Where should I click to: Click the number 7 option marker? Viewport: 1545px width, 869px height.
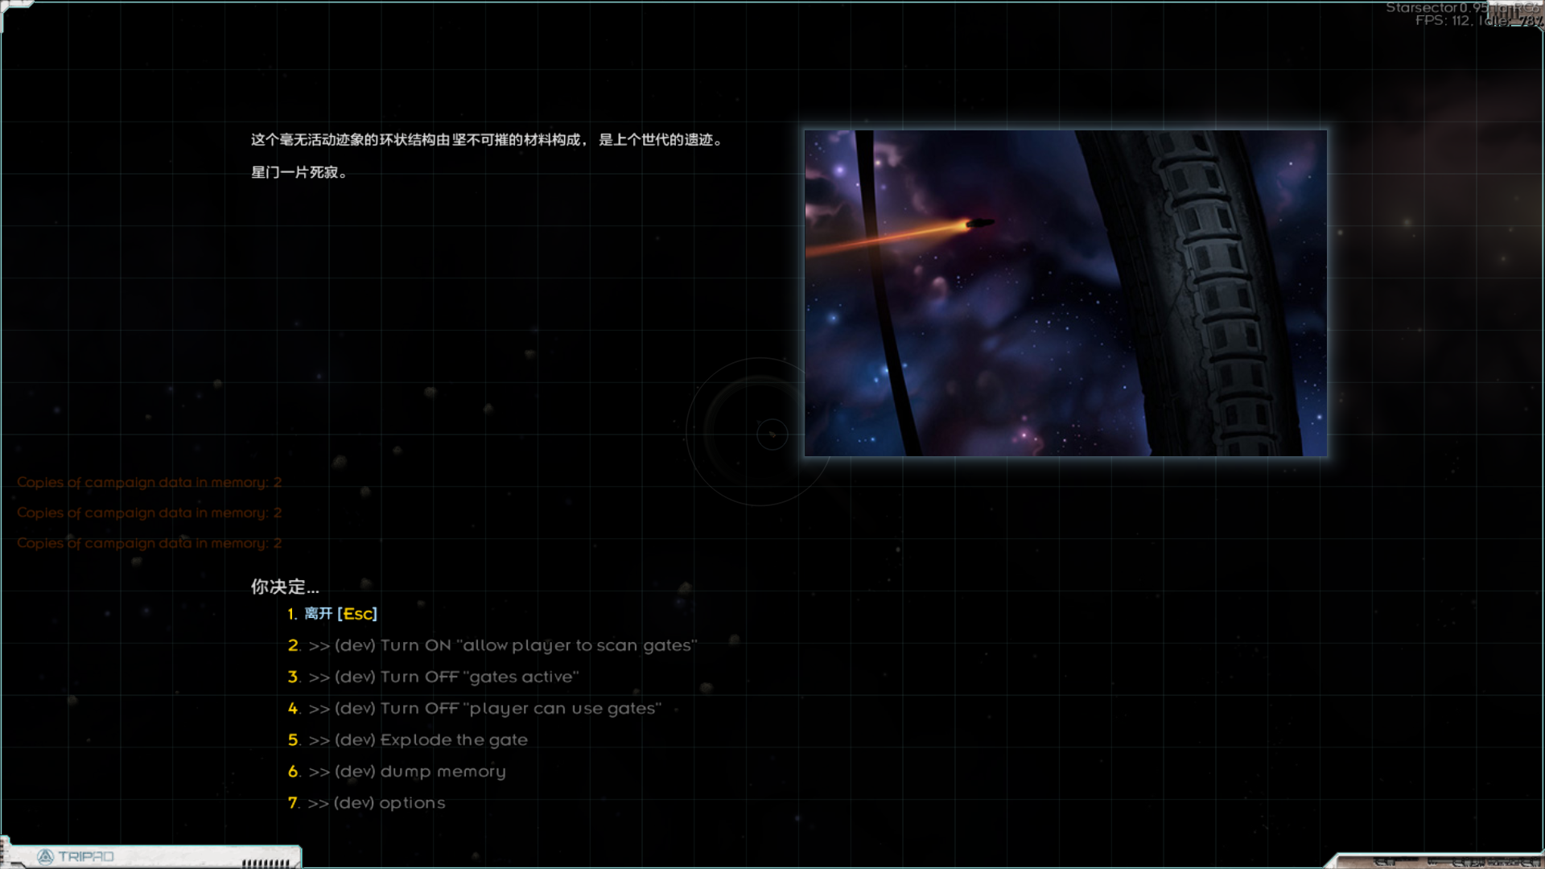pos(293,802)
